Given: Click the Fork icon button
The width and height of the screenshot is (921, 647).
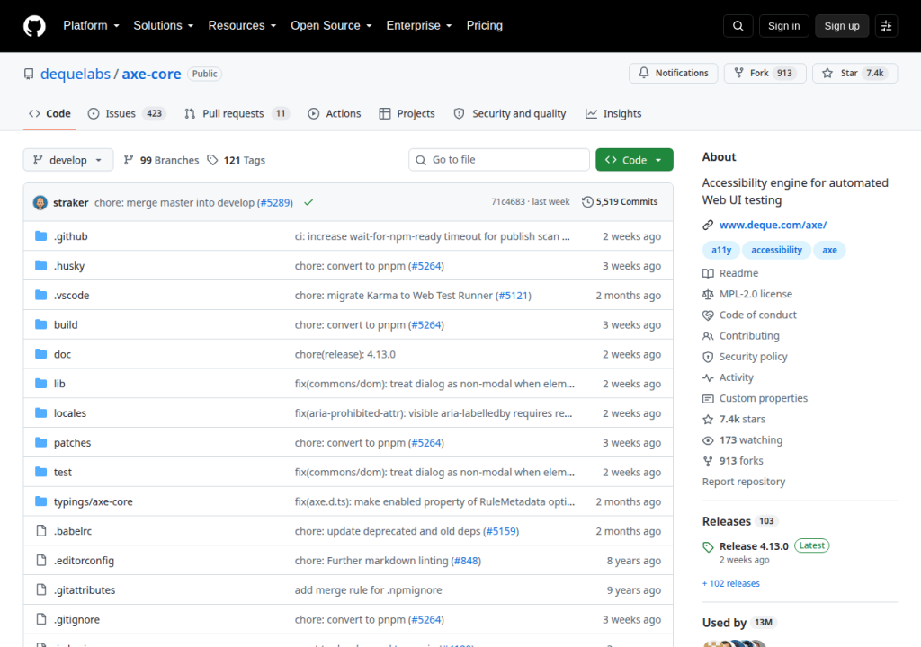Looking at the screenshot, I should 739,73.
